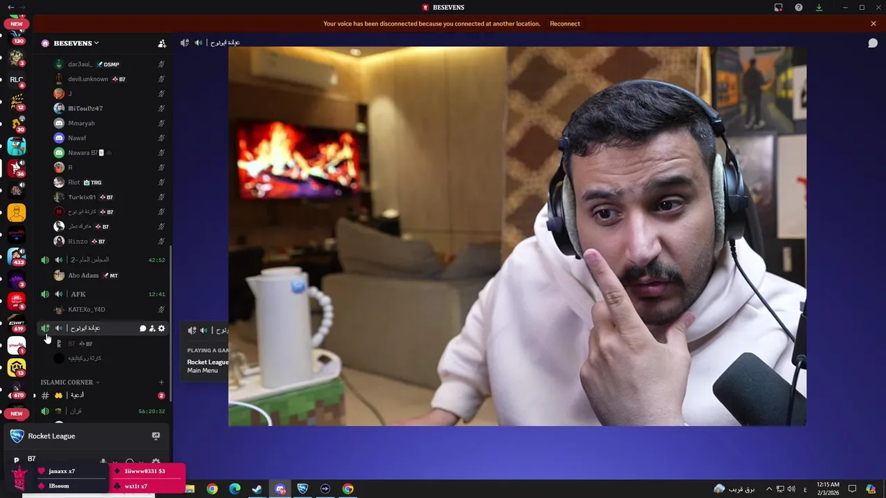The width and height of the screenshot is (886, 498).
Task: Open the server icon with badge 619
Action: [x=17, y=322]
